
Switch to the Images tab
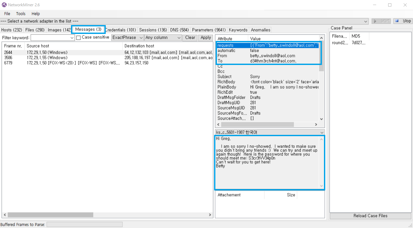[59, 30]
